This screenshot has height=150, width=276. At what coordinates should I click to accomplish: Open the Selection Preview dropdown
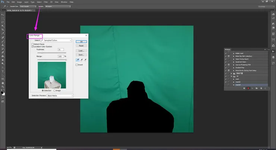[x=60, y=95]
